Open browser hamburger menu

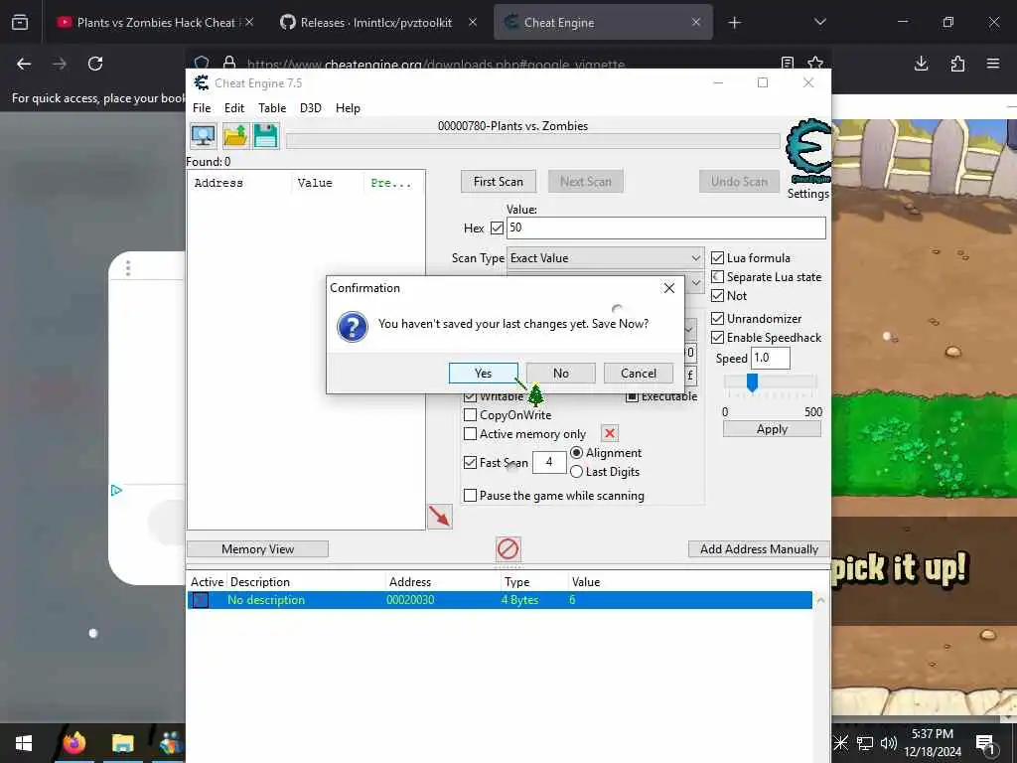click(x=993, y=64)
